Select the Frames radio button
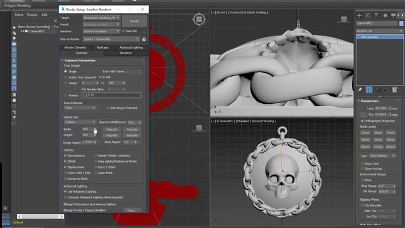 coord(65,96)
